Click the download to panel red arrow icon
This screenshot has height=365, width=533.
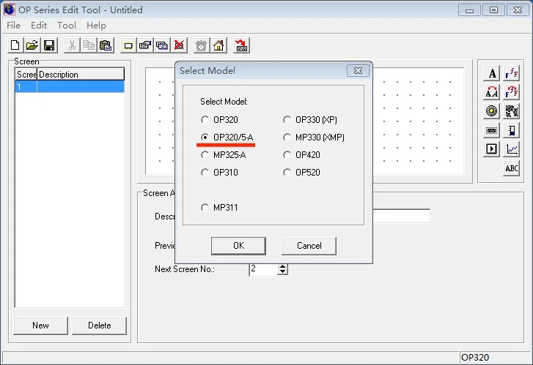click(241, 45)
